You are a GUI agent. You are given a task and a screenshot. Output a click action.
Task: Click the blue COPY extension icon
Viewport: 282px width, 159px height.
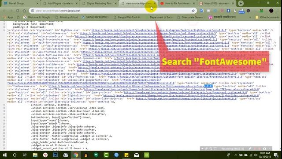(241, 11)
